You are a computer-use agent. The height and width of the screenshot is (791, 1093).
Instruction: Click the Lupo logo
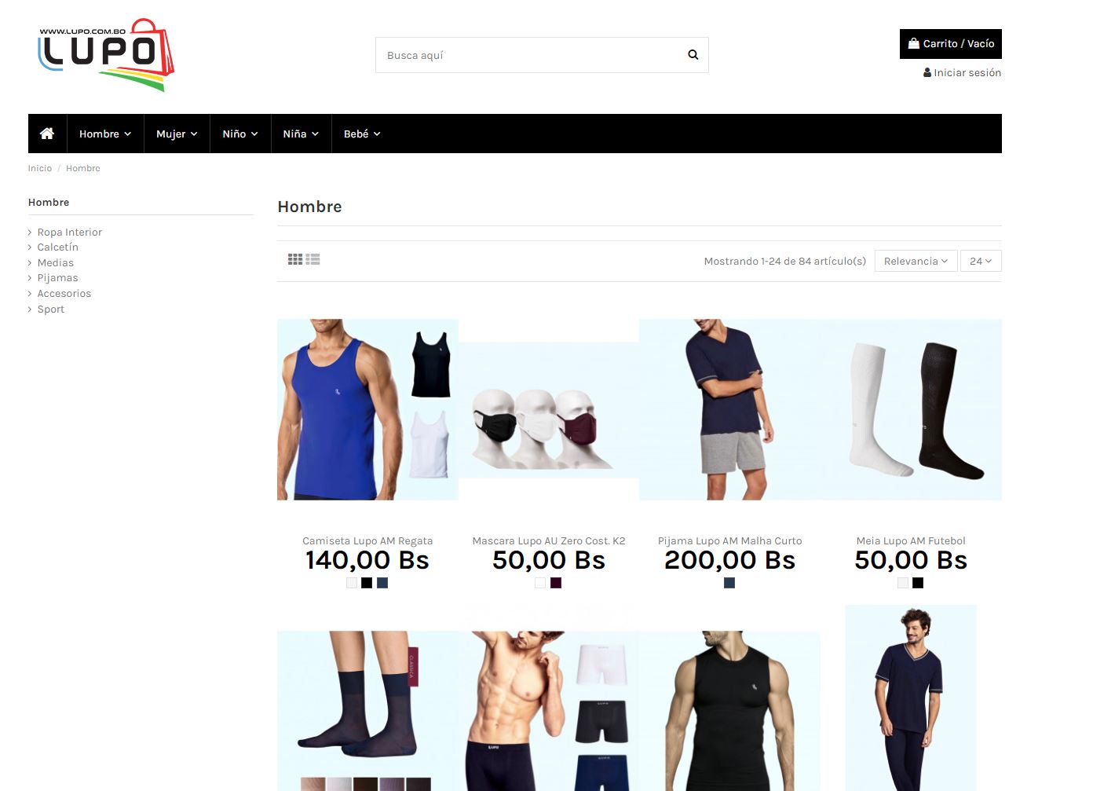pyautogui.click(x=106, y=55)
